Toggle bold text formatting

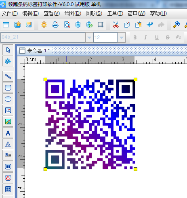click(135, 37)
